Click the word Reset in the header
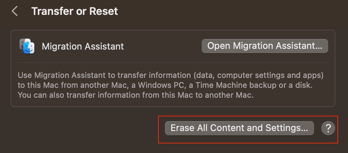The height and width of the screenshot is (153, 348). coord(104,11)
